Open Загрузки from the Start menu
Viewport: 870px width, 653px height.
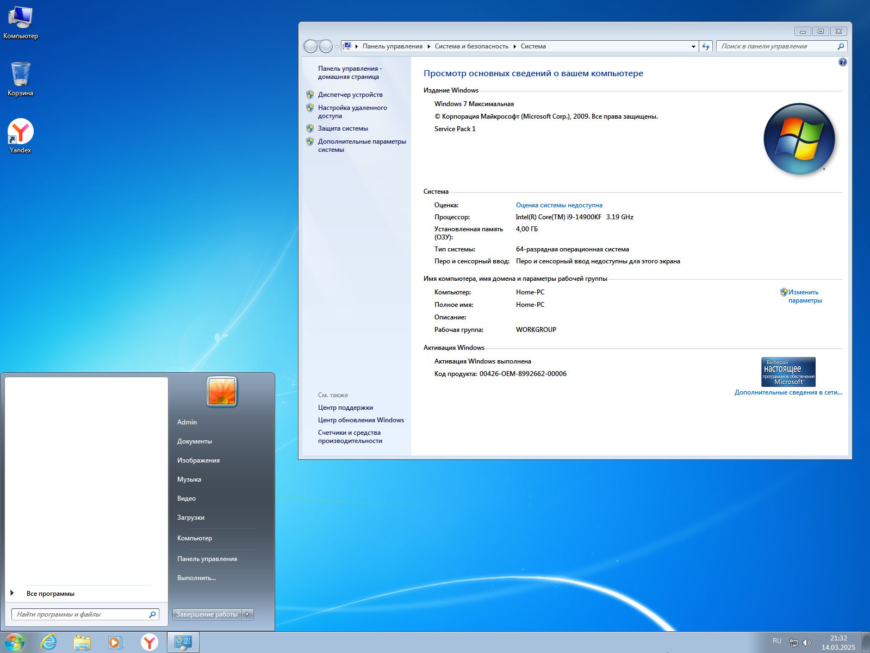click(191, 518)
